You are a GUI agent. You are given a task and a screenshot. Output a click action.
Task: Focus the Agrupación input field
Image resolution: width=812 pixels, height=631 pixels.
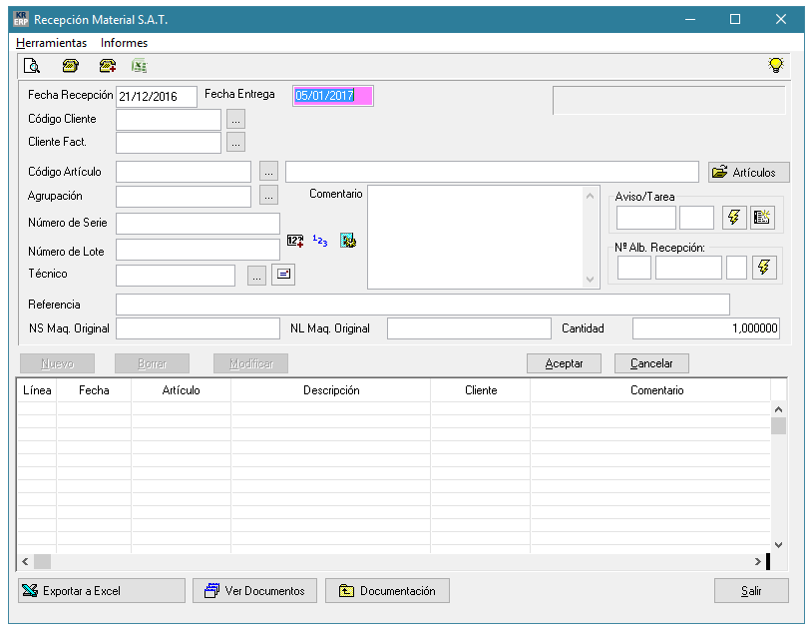coord(184,196)
